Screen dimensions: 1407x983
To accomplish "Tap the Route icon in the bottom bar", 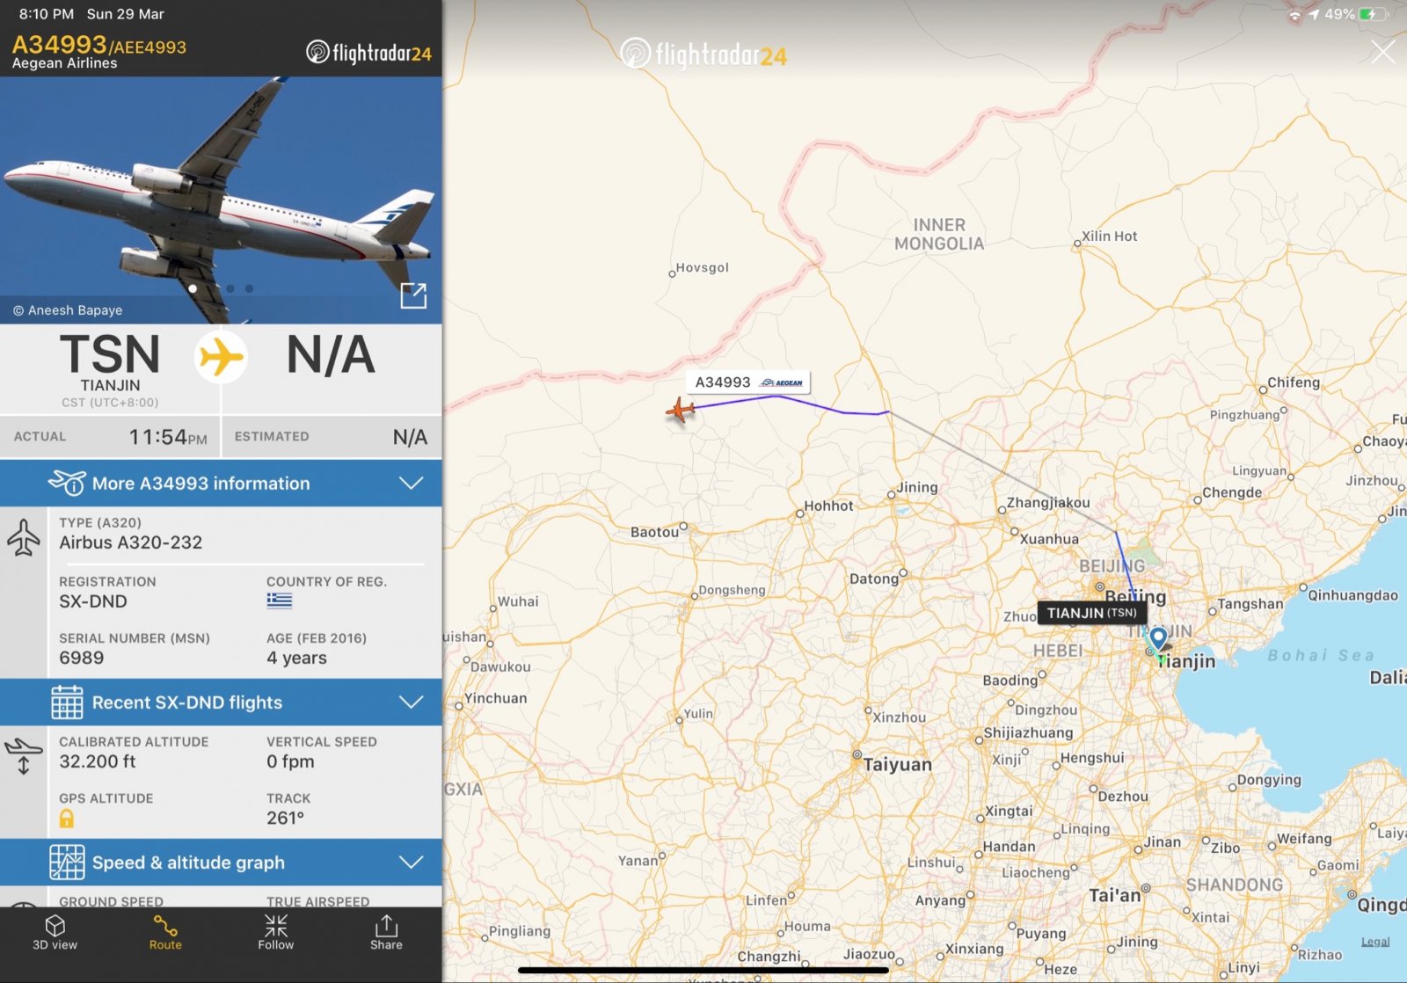I will pyautogui.click(x=165, y=933).
